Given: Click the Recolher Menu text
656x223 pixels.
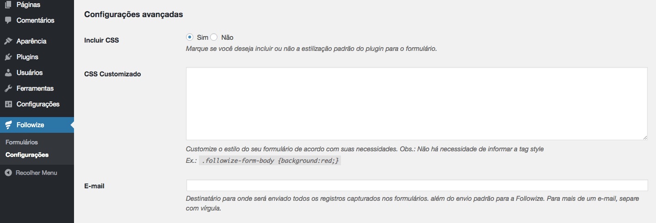Looking at the screenshot, I should tap(37, 173).
